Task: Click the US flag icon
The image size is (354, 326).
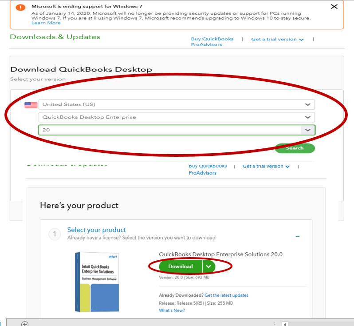Action: [31, 105]
